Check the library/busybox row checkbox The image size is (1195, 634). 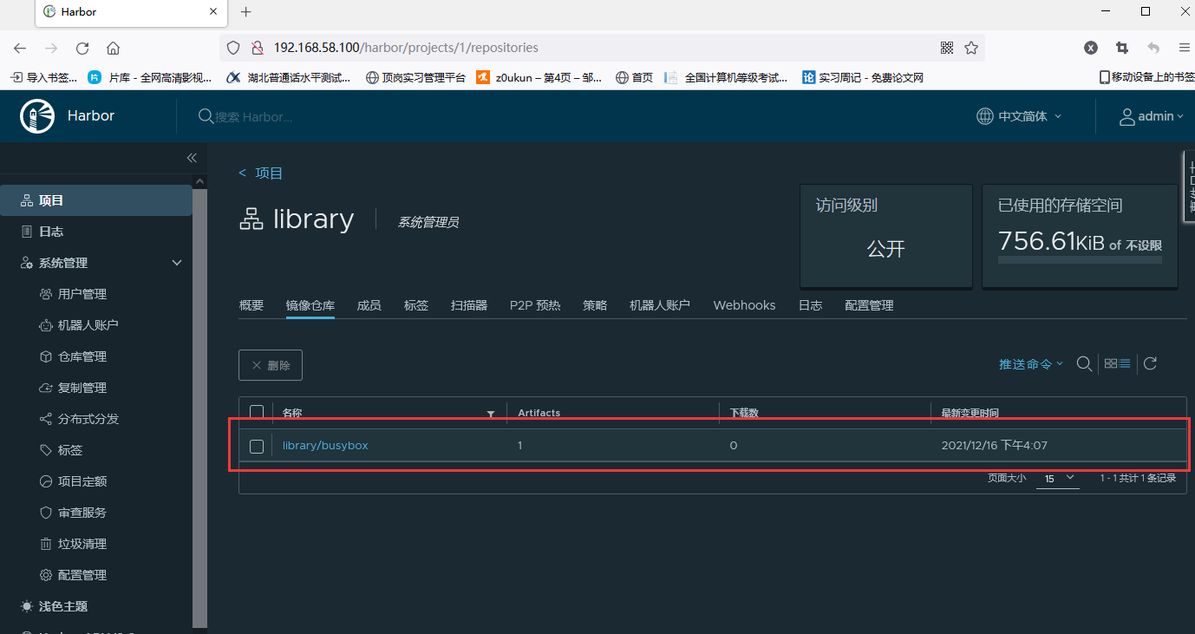click(x=256, y=446)
